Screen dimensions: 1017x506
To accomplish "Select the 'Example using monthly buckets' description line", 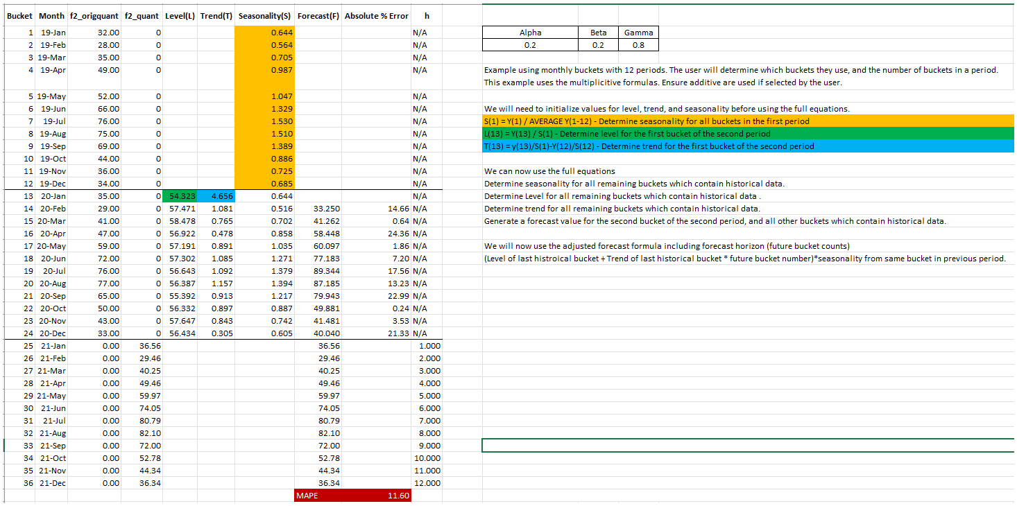I will click(741, 70).
